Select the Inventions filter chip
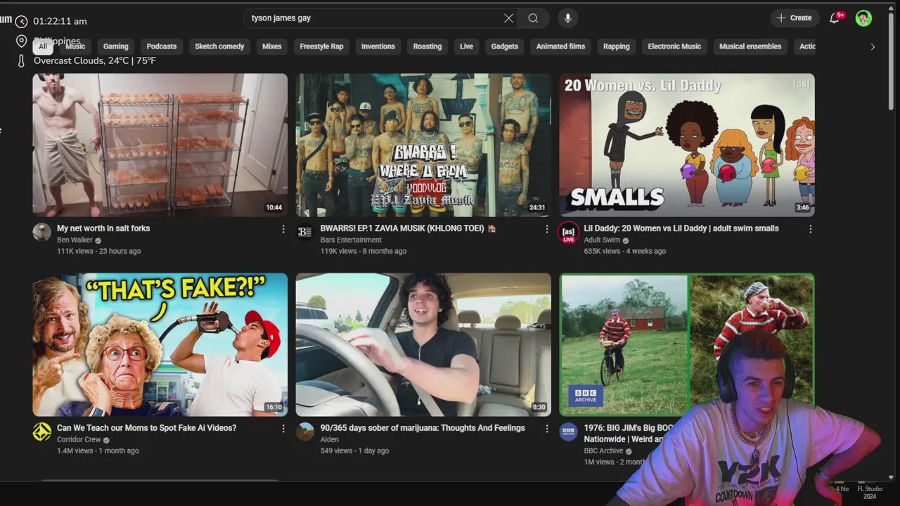Screen dimensions: 900x506 coord(378,46)
